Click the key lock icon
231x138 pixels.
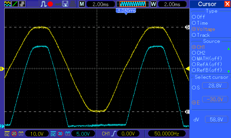tap(58, 4)
